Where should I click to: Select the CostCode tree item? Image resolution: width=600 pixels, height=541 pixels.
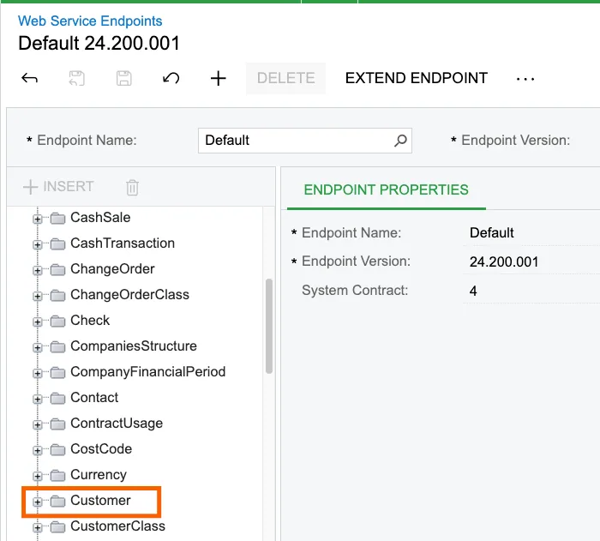[x=101, y=448]
